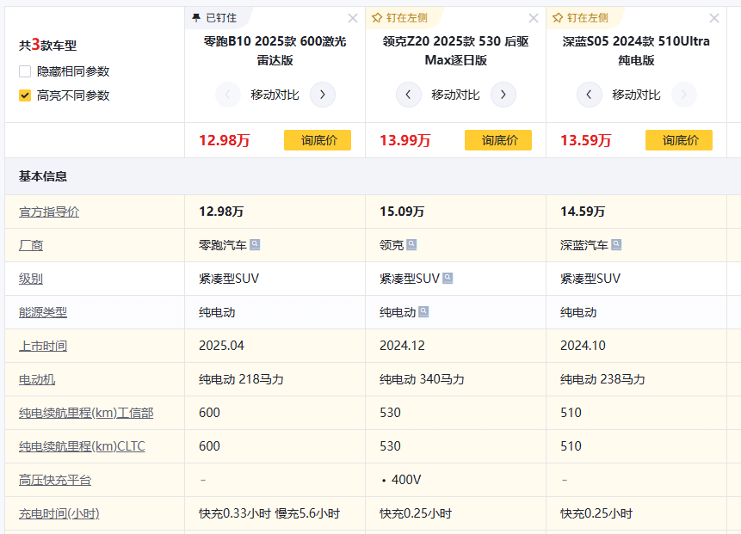Click 询底价 button for 领克Z20
Viewport: 741px width, 534px height.
(498, 140)
